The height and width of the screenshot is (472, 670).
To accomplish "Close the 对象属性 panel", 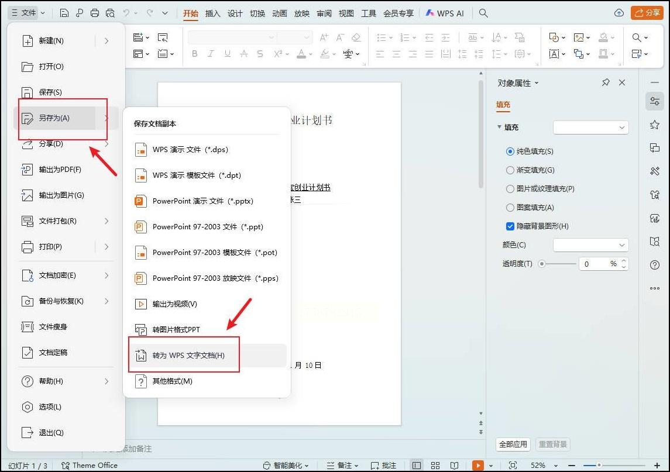I will click(x=622, y=82).
